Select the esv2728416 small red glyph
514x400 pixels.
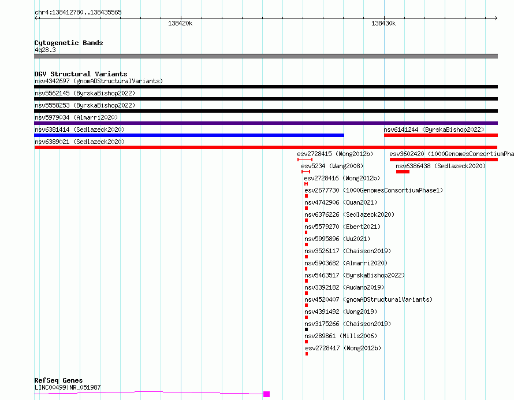tap(306, 184)
